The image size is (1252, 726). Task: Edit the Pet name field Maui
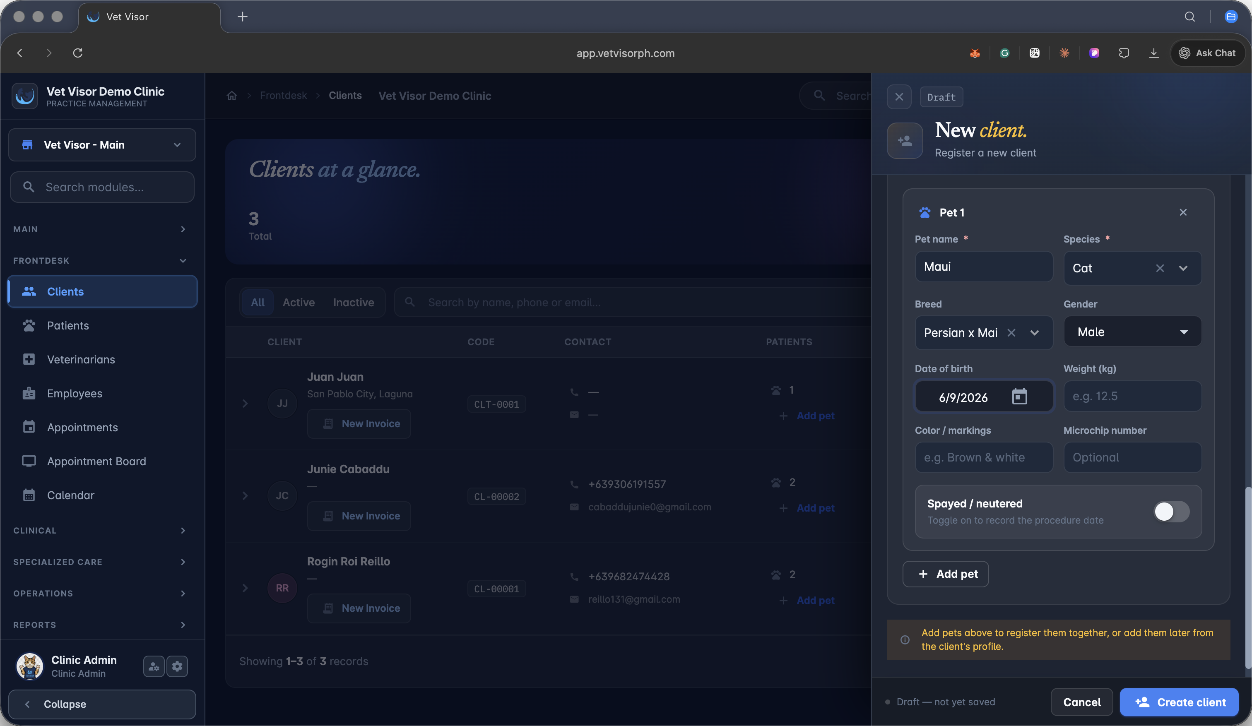984,267
